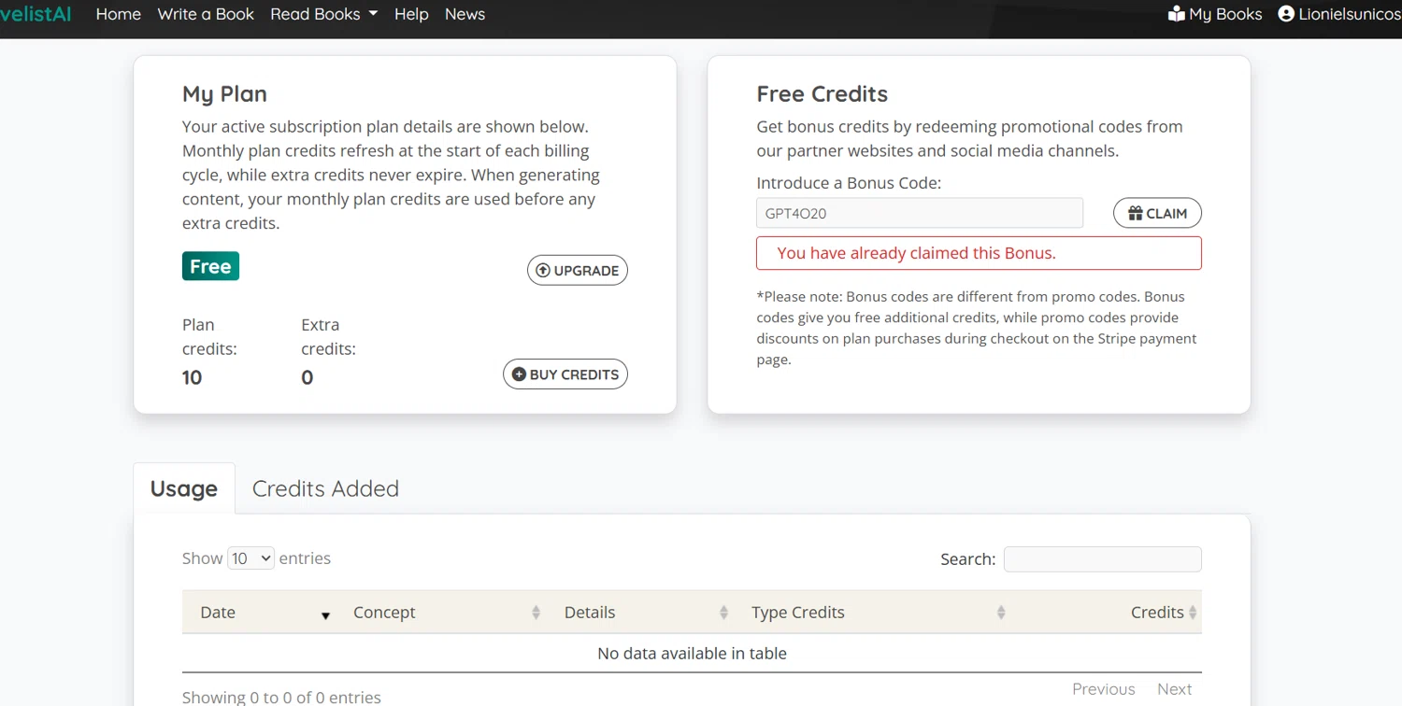This screenshot has width=1402, height=706.
Task: Focus the Bonus Code input field
Action: pos(919,213)
